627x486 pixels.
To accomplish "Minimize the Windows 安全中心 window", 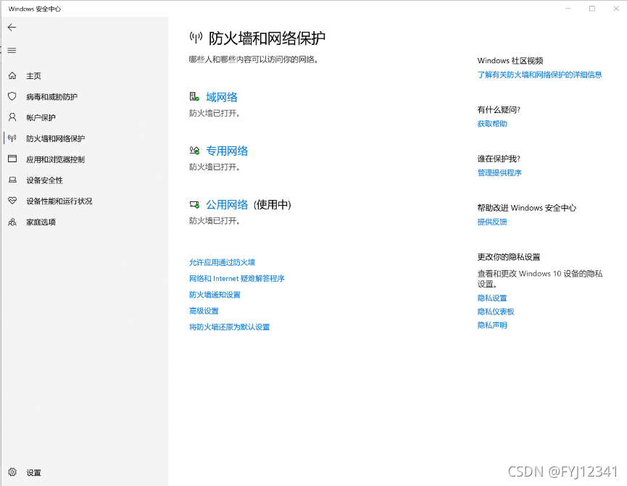I will tap(568, 9).
